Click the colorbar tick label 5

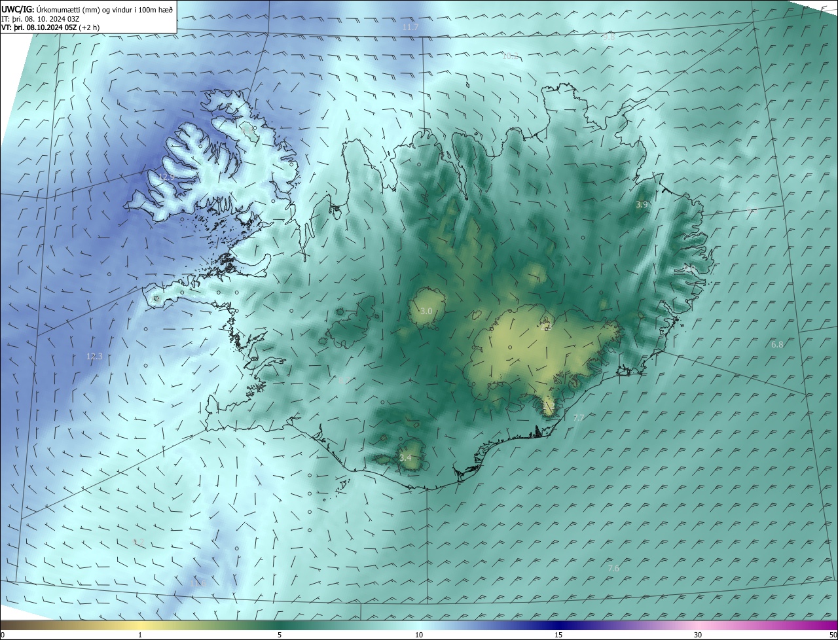coord(280,635)
